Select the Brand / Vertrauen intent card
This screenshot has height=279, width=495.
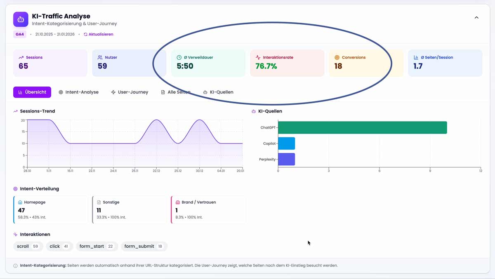pyautogui.click(x=208, y=210)
